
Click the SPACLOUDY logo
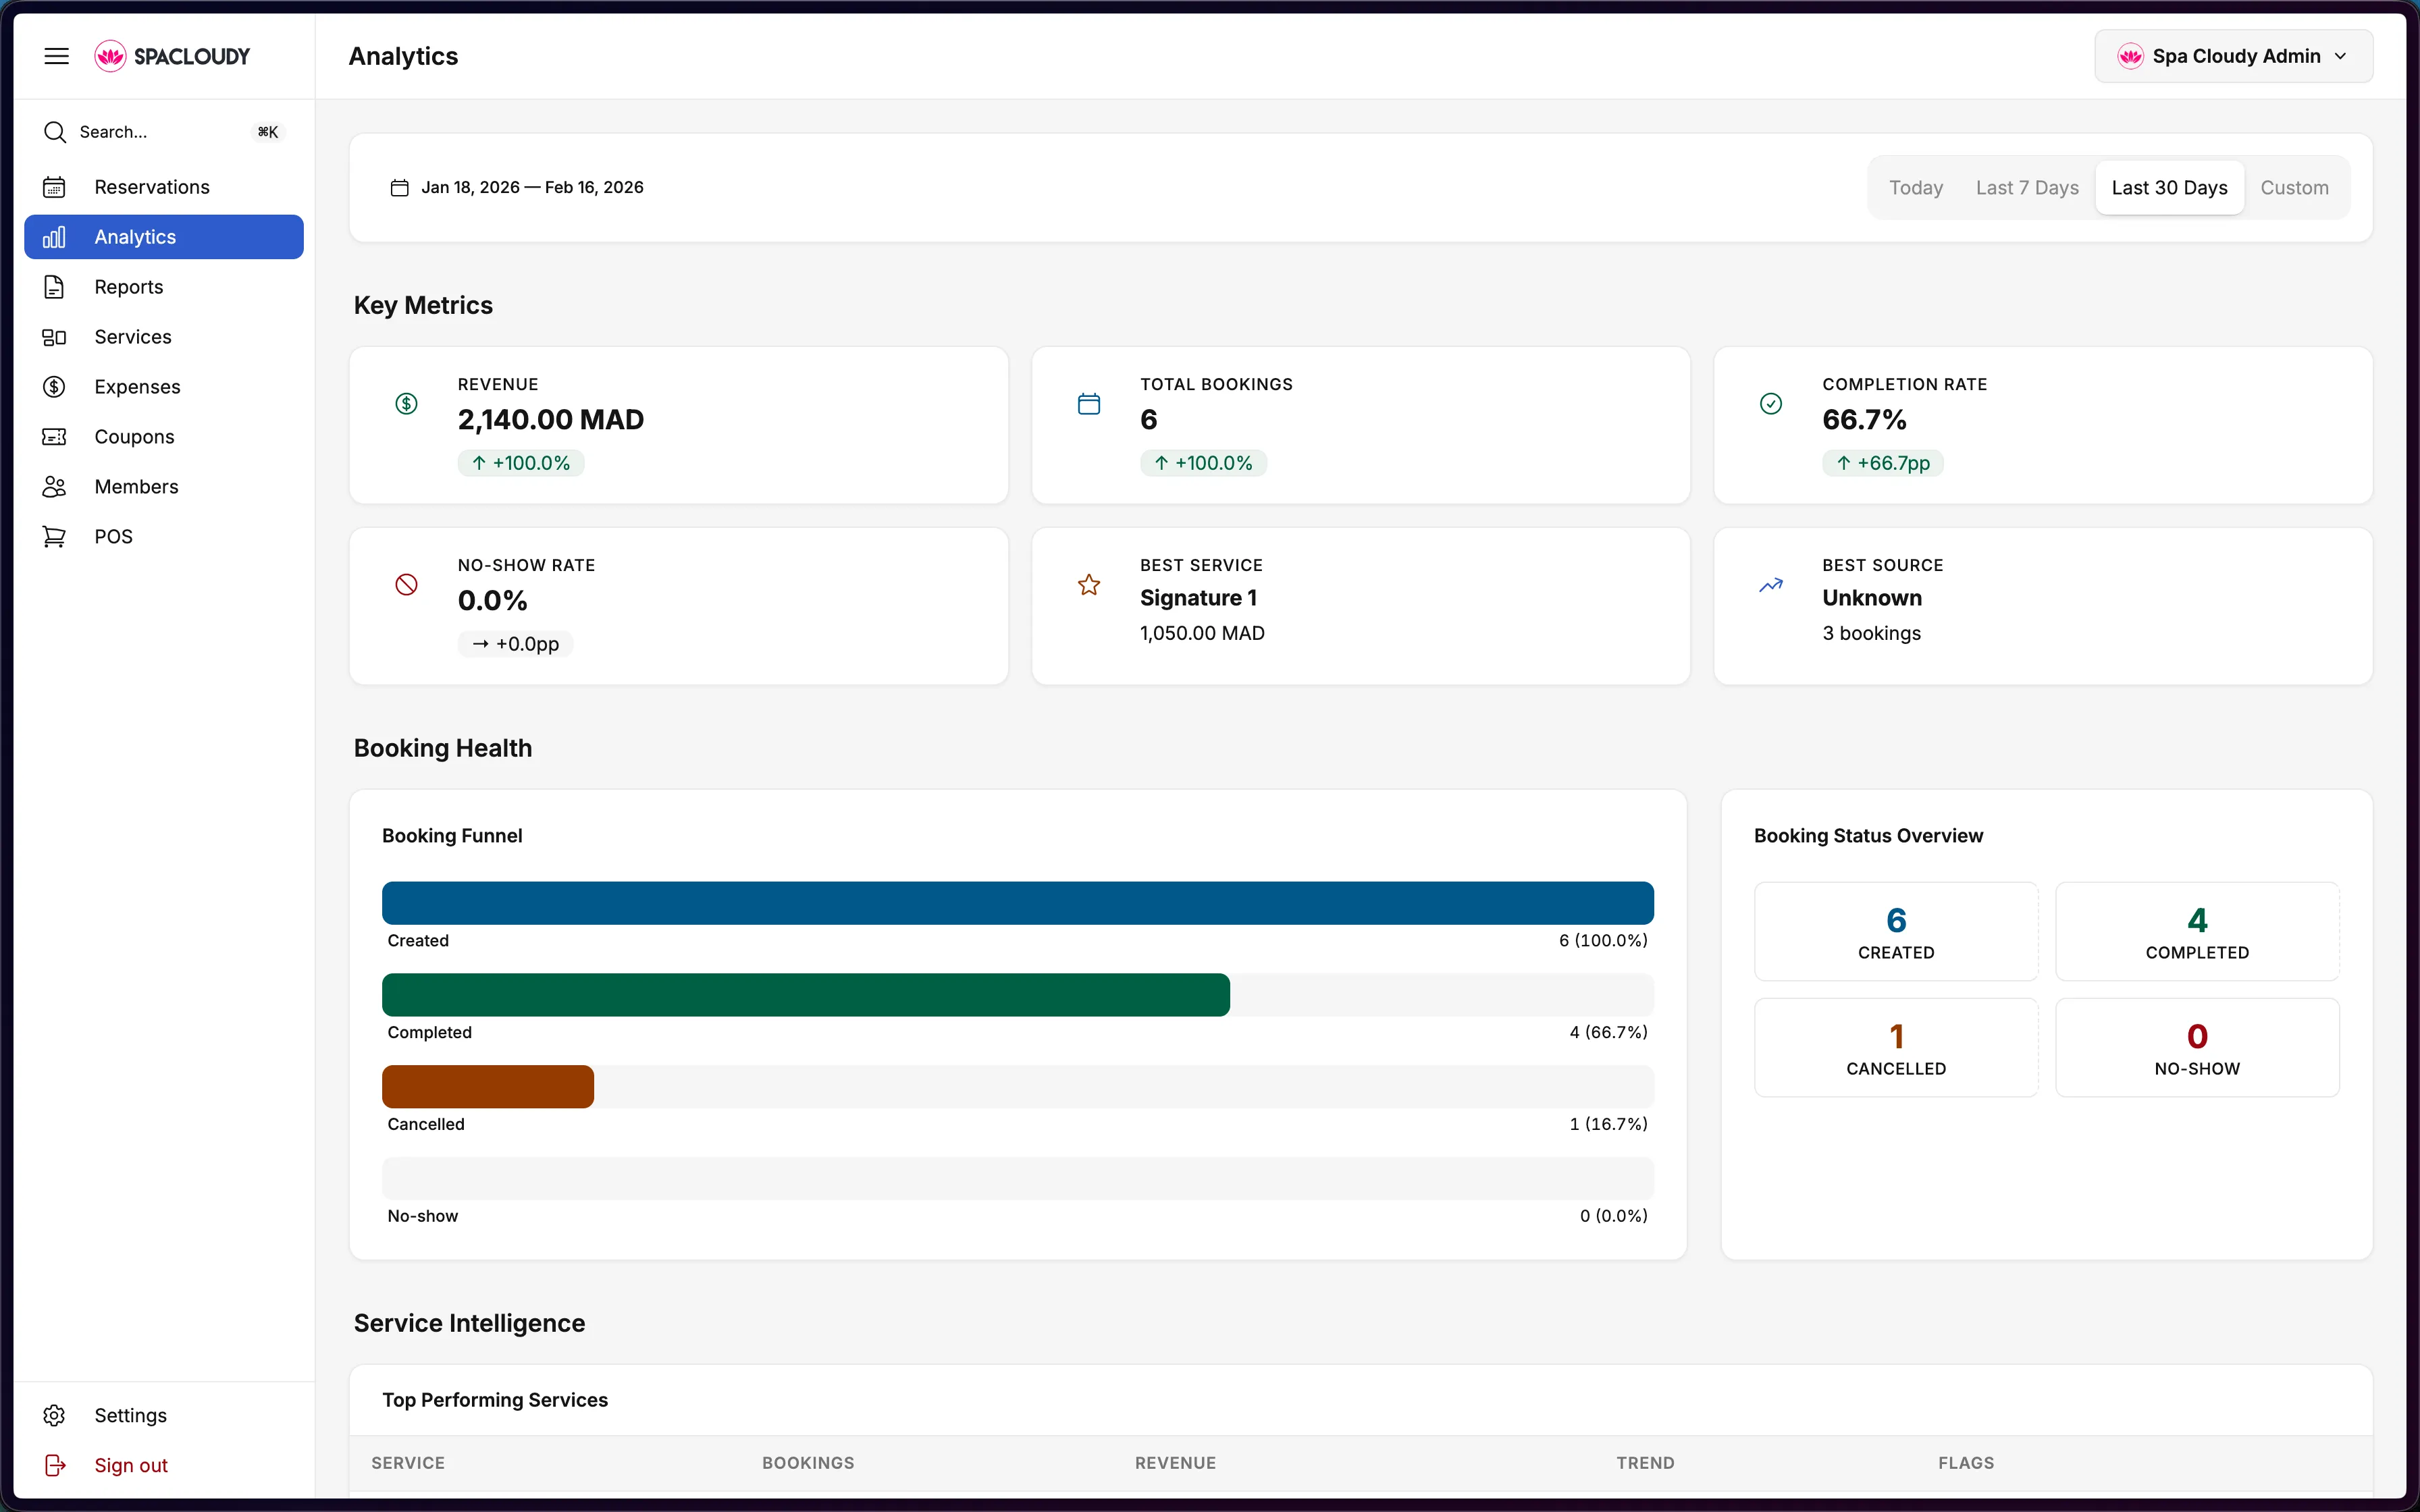pyautogui.click(x=171, y=56)
